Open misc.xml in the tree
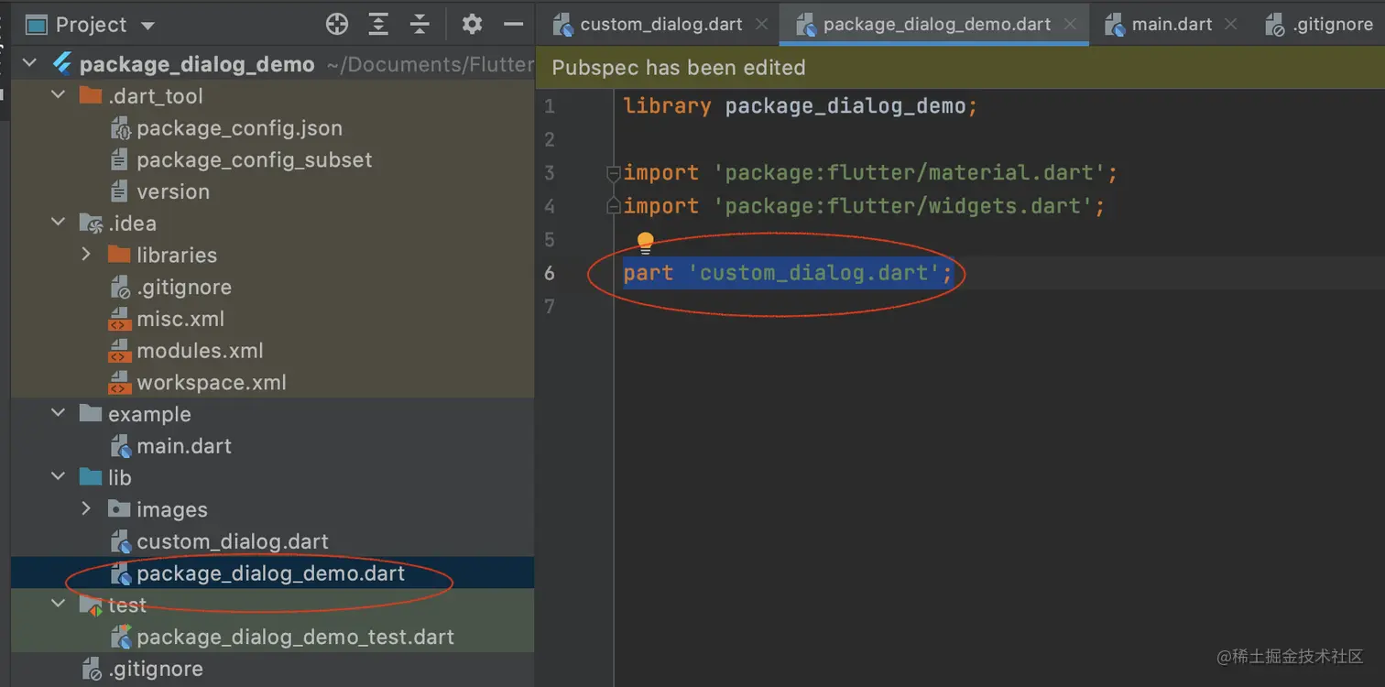Viewport: 1385px width, 687px height. tap(180, 319)
